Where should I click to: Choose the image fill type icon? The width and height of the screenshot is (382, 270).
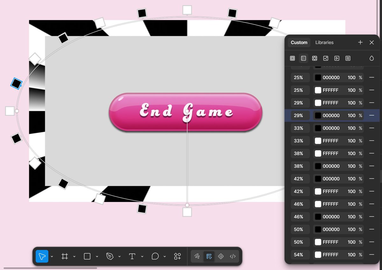tap(326, 58)
